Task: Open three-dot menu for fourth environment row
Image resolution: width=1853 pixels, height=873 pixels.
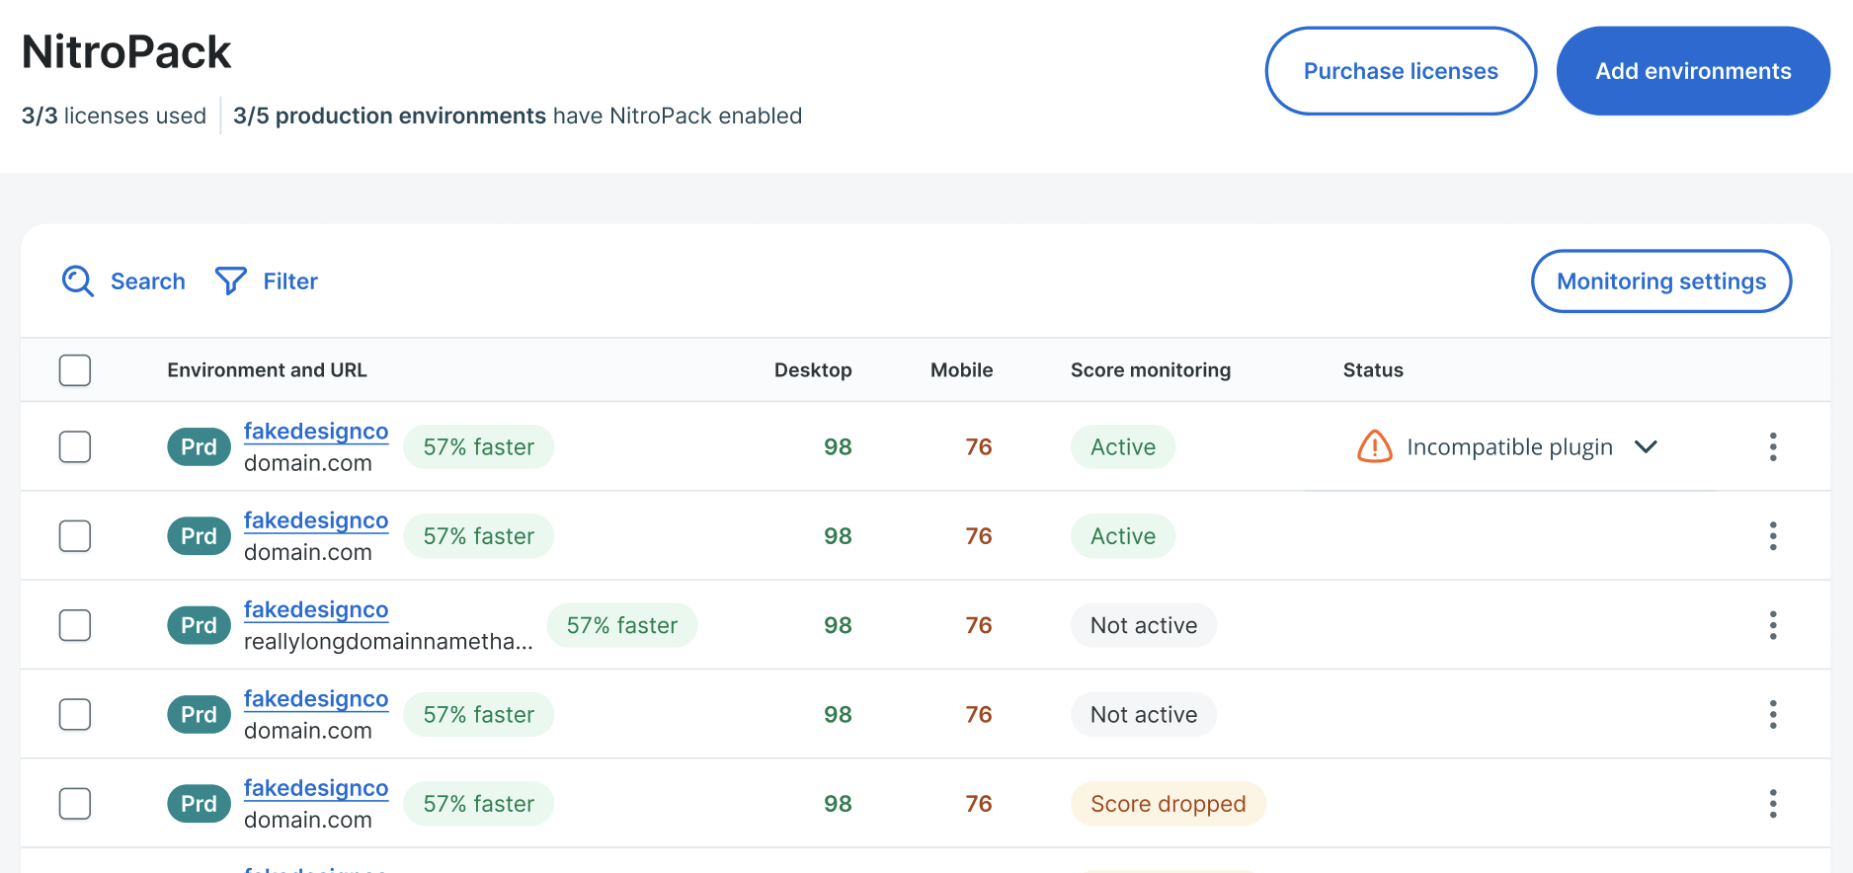Action: [x=1773, y=714]
